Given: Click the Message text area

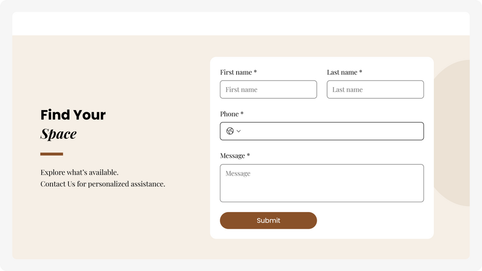Looking at the screenshot, I should click(322, 183).
